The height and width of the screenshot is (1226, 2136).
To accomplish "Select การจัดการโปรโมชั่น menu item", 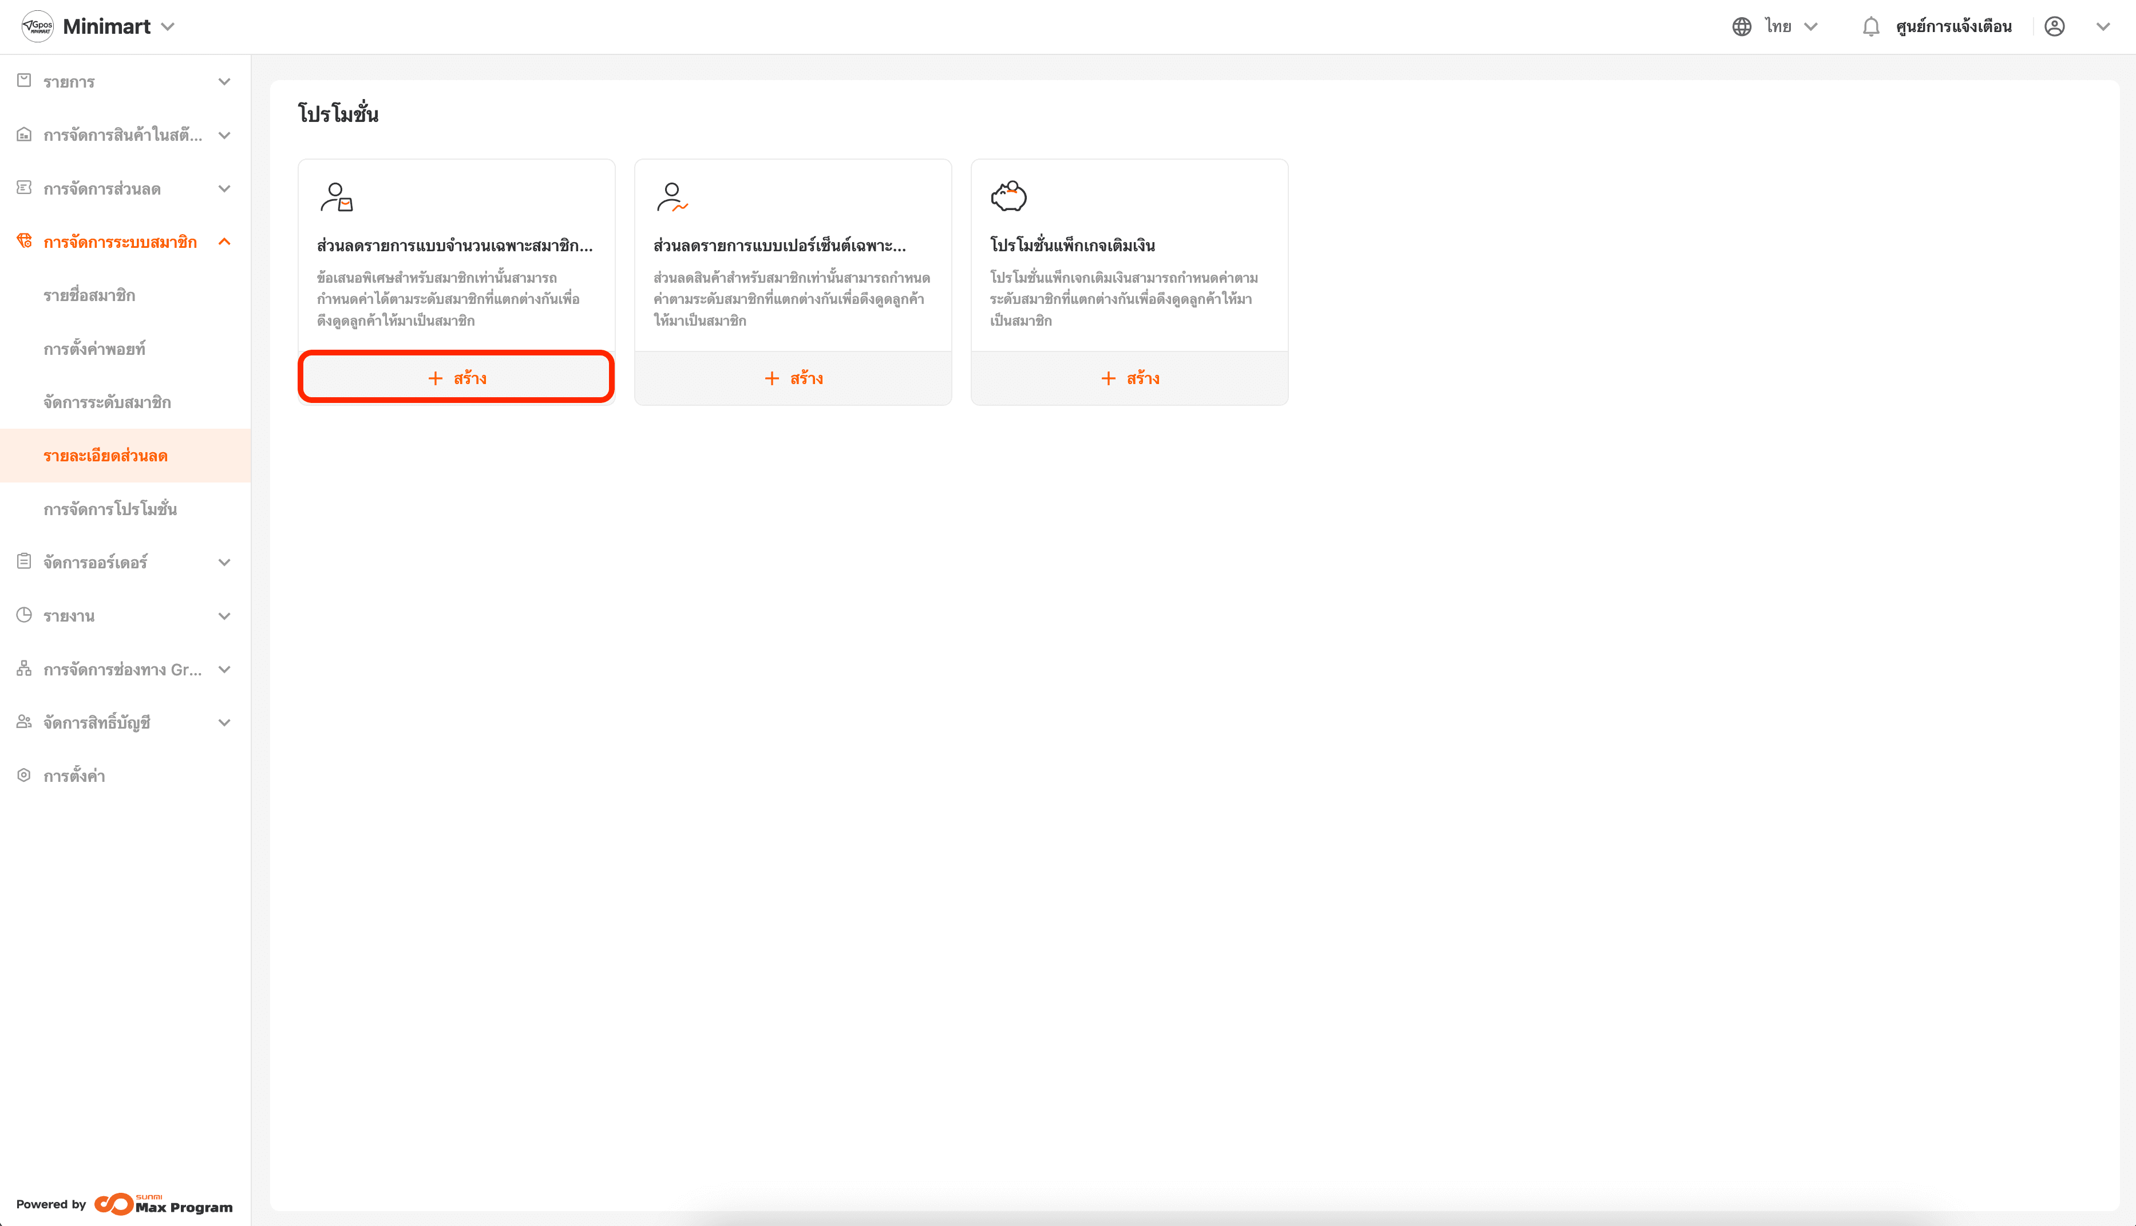I will click(x=110, y=509).
